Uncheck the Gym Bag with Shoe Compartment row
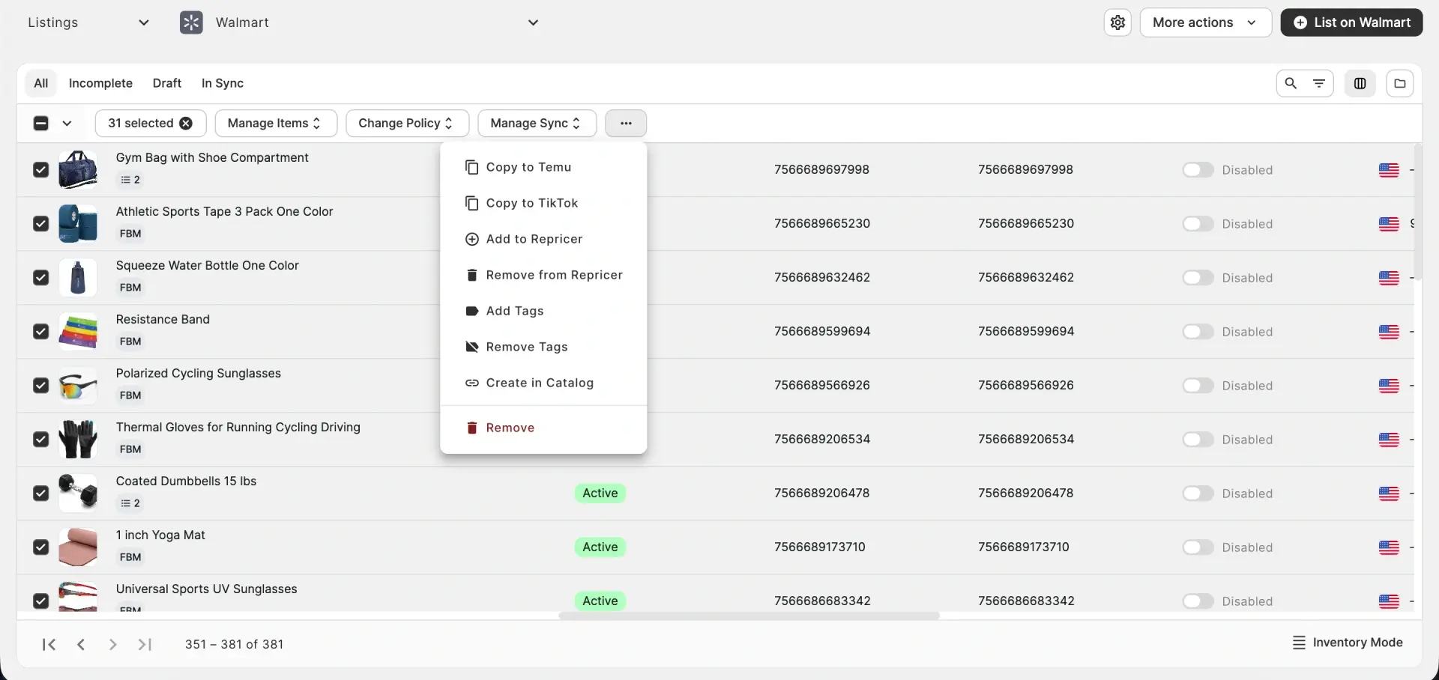 pos(41,170)
